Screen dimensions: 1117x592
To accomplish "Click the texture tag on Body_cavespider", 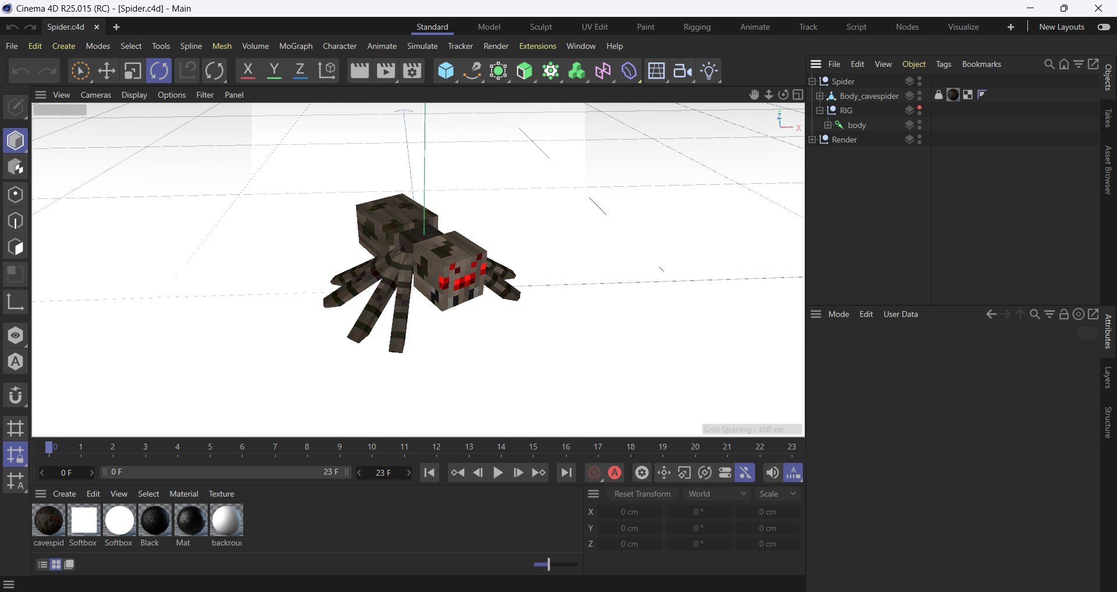I will tap(953, 95).
